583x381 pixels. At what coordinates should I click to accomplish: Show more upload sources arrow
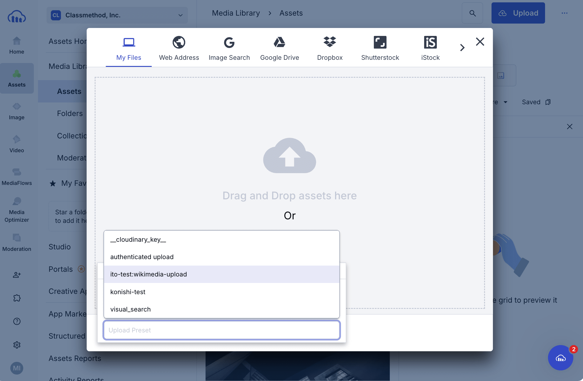coord(462,48)
